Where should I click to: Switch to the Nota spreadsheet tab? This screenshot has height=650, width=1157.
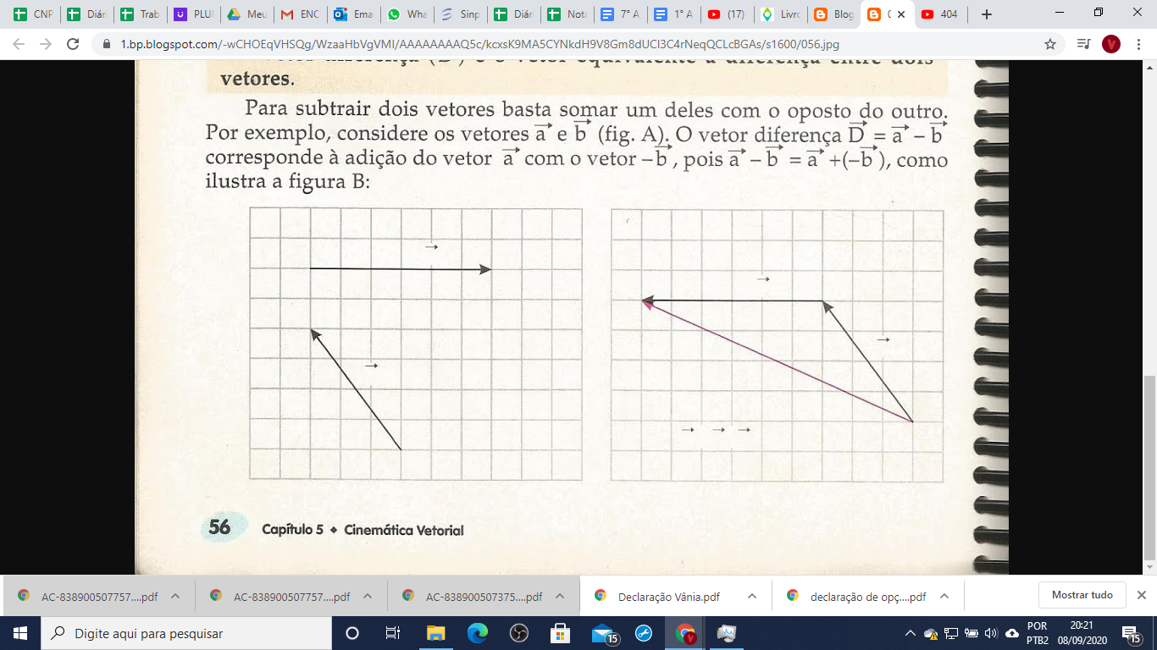567,14
